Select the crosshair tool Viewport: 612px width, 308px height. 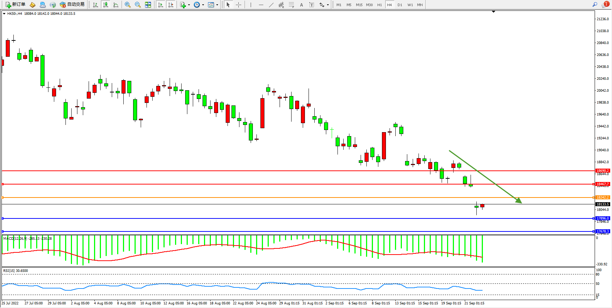pyautogui.click(x=238, y=5)
